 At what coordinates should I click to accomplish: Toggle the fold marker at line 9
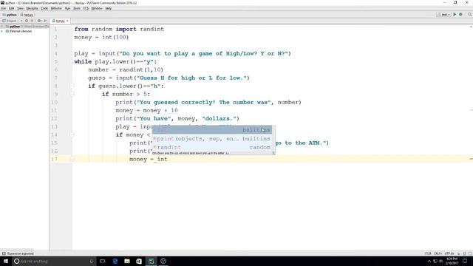coord(72,94)
